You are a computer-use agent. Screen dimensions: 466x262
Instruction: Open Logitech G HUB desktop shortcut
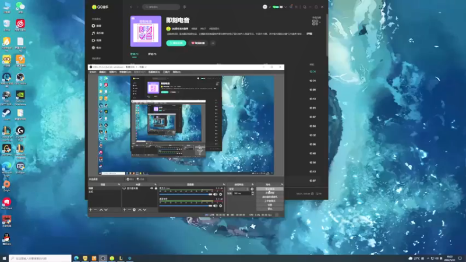20,134
